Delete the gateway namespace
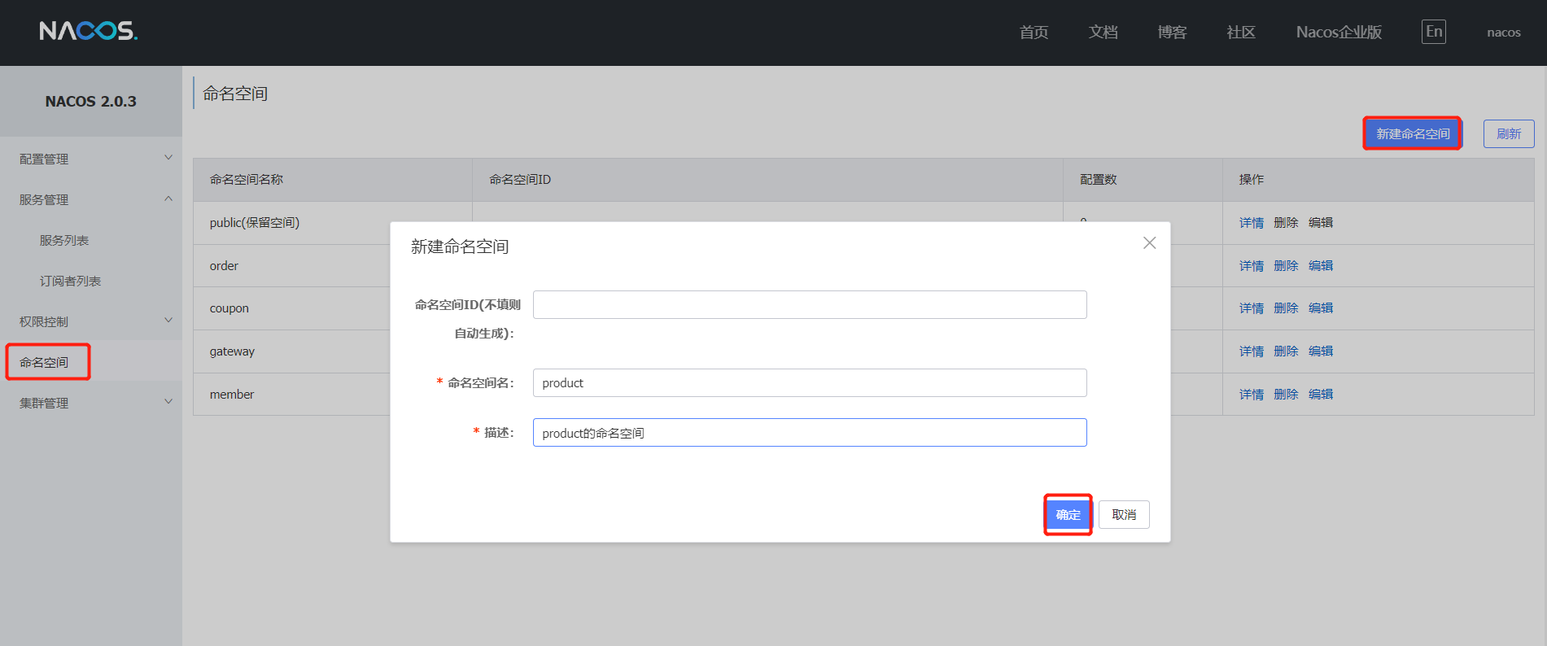The width and height of the screenshot is (1547, 646). 1286,351
